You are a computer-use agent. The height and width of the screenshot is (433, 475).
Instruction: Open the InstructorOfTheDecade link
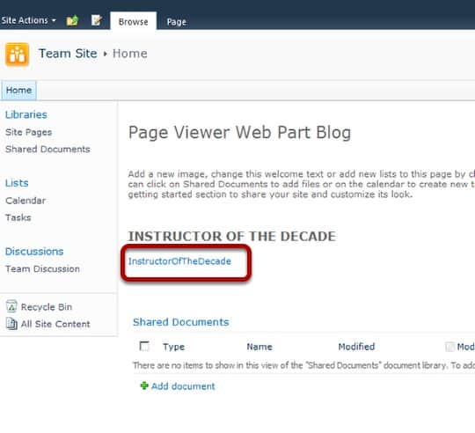(x=179, y=261)
